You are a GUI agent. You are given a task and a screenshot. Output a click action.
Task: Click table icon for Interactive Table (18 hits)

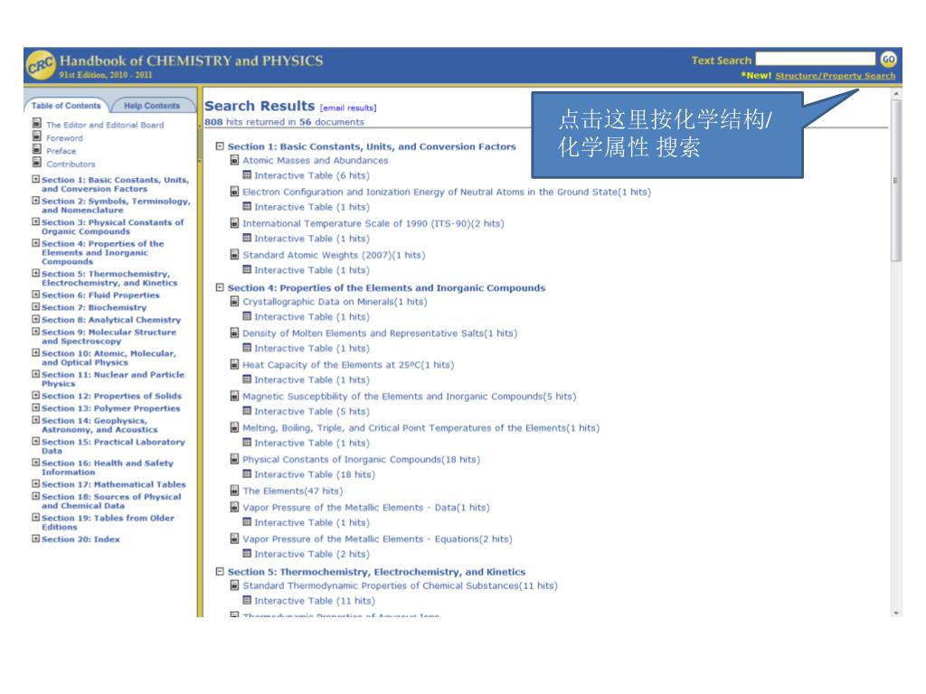pyautogui.click(x=247, y=474)
